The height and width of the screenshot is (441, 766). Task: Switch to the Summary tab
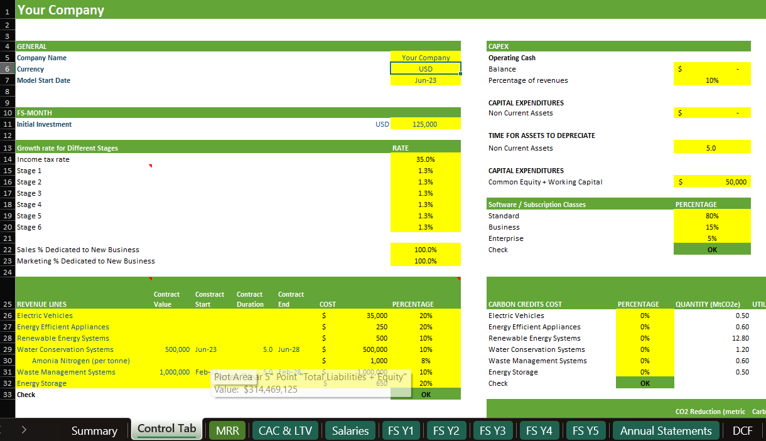(x=94, y=431)
